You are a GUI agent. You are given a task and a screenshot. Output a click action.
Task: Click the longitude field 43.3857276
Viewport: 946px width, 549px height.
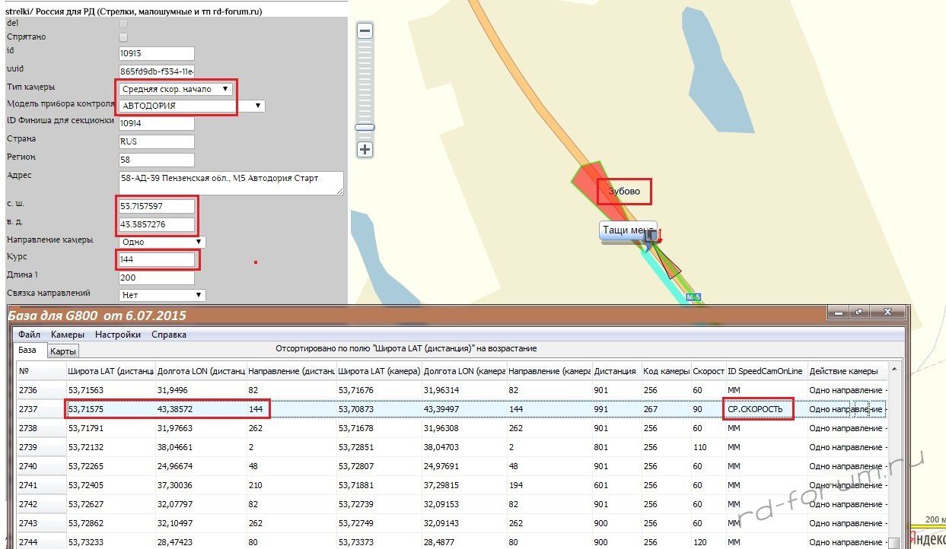[157, 226]
